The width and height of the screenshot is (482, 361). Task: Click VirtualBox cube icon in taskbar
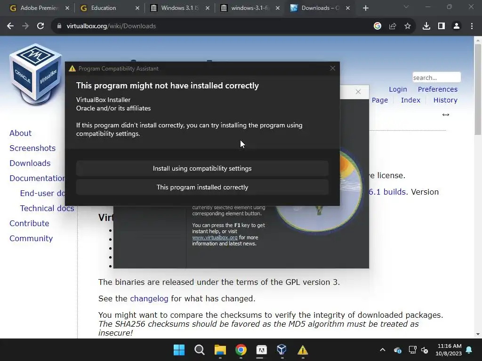pos(282,350)
